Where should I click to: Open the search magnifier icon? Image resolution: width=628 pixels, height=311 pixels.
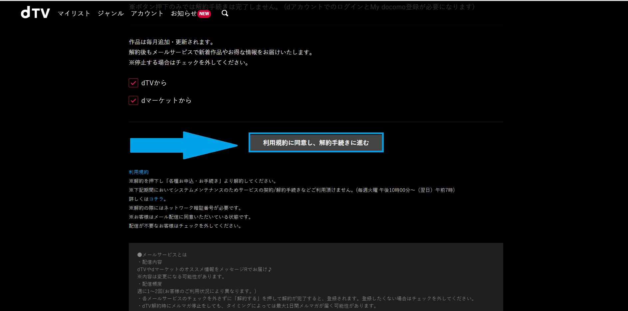pos(225,13)
